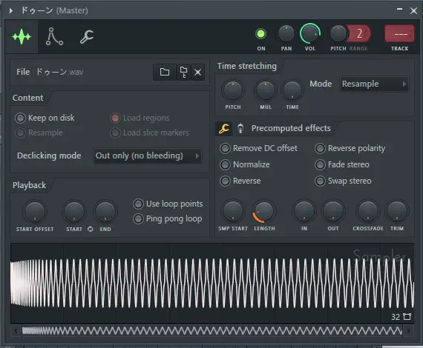Click the ドゥーン.wav file name
423x348 pixels.
pyautogui.click(x=59, y=72)
